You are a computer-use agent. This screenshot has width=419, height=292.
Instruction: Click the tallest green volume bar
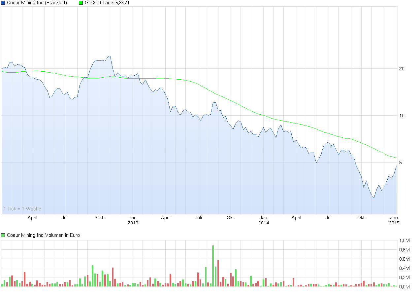[213, 264]
